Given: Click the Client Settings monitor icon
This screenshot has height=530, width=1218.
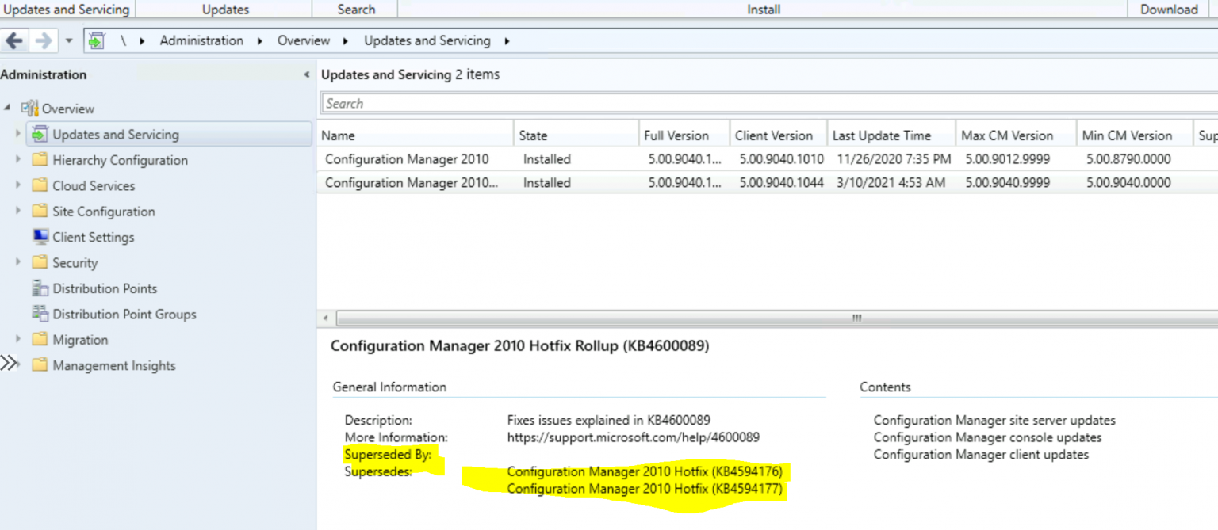Looking at the screenshot, I should (x=38, y=236).
